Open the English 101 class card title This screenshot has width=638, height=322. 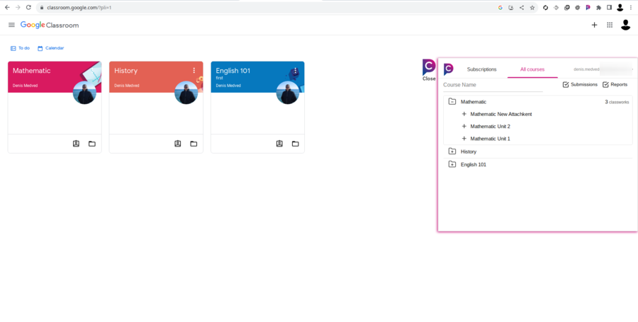(233, 71)
